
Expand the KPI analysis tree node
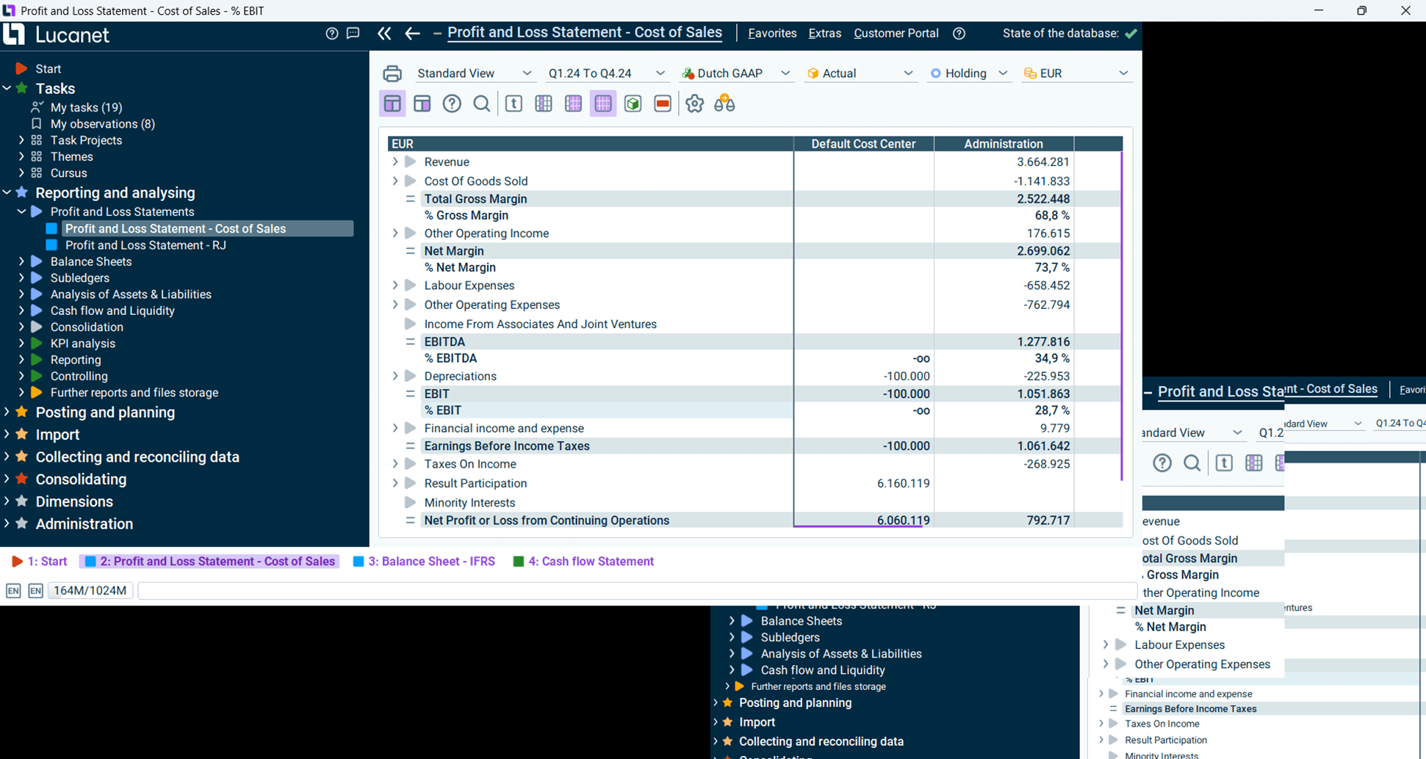point(21,344)
